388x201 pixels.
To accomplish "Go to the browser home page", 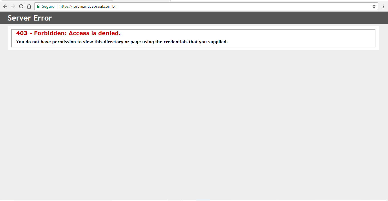I will pyautogui.click(x=29, y=6).
